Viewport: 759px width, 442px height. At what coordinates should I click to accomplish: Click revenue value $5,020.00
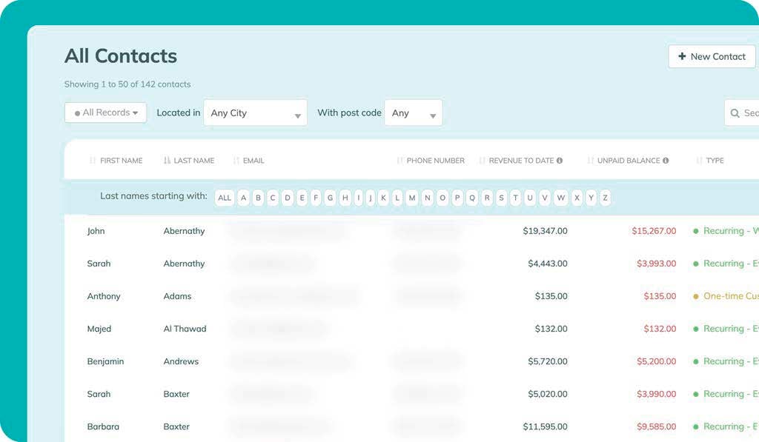548,394
